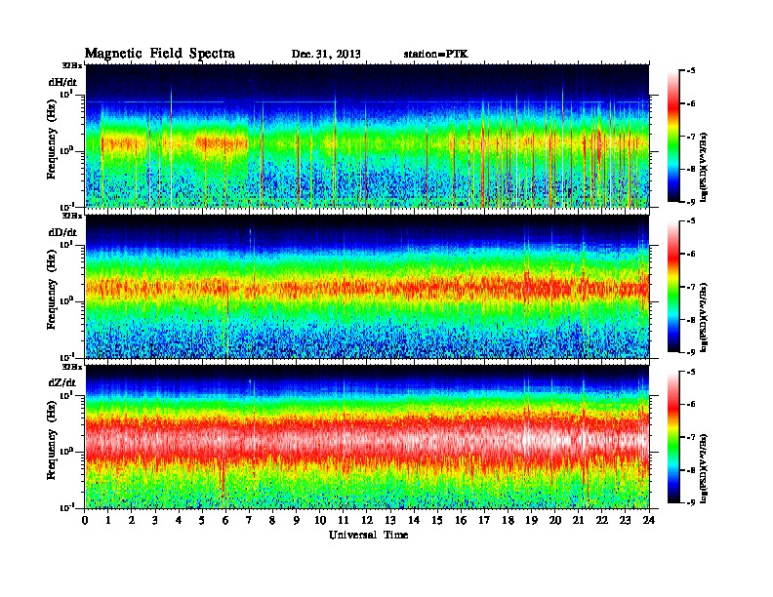Click the hour 13 tick label
This screenshot has width=773, height=597.
pos(390,520)
